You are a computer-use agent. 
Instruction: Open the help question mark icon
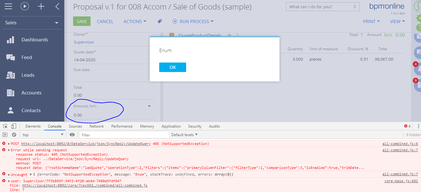pos(418,27)
